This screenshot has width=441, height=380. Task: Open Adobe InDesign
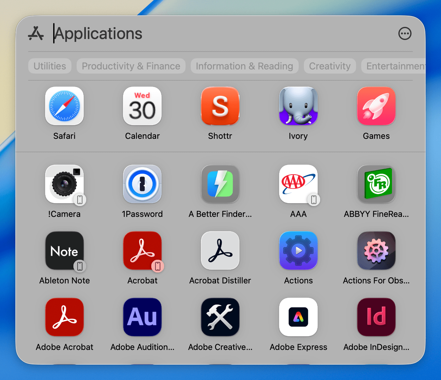376,317
